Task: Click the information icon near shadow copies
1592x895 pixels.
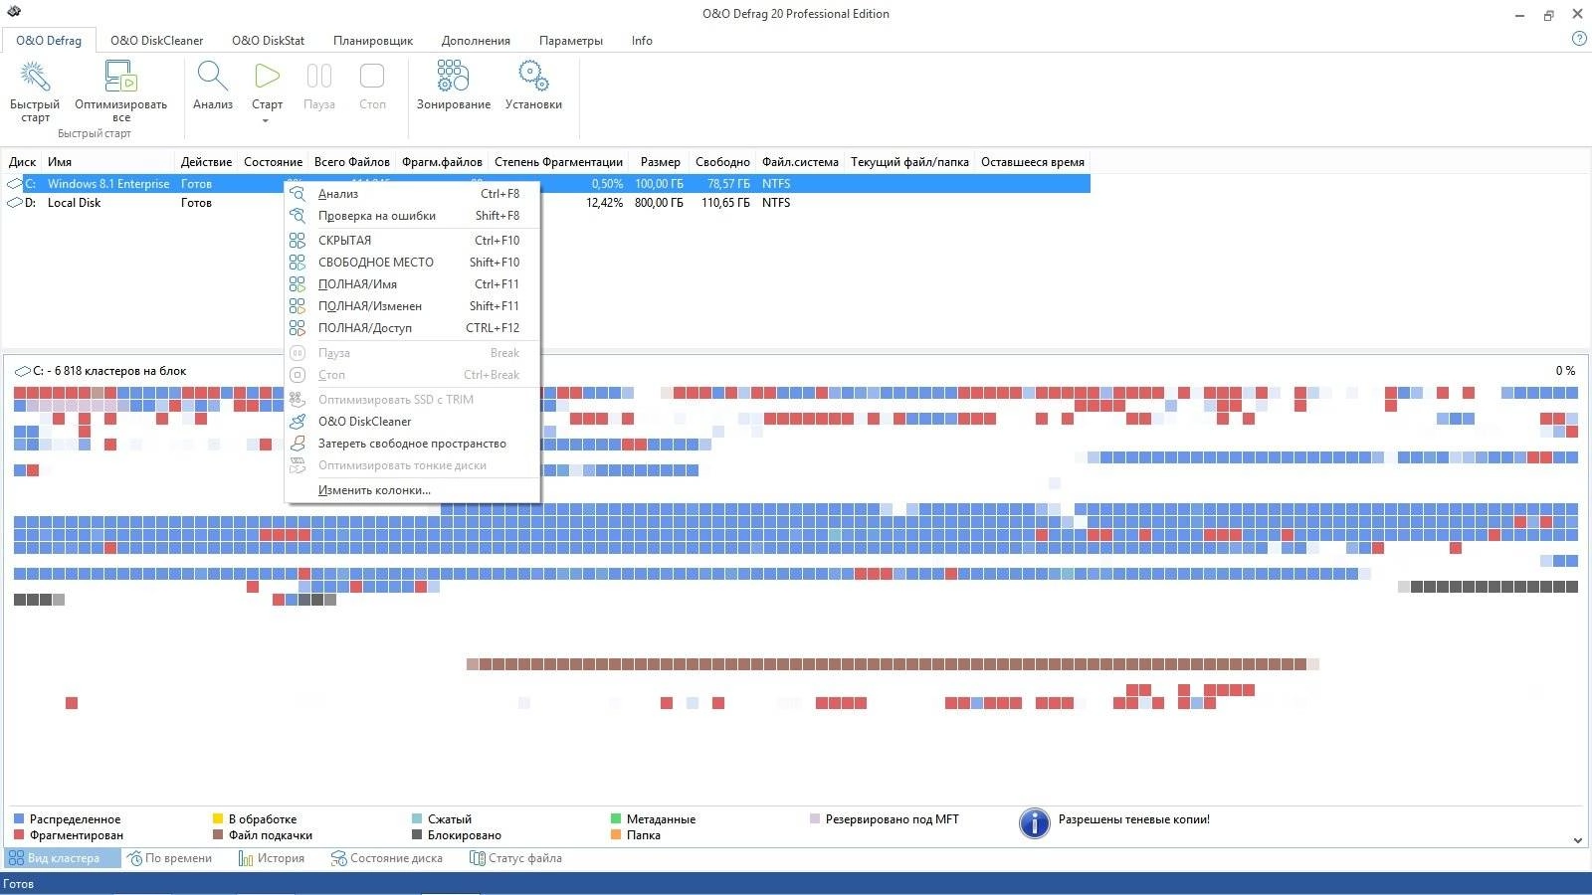Action: point(1035,823)
